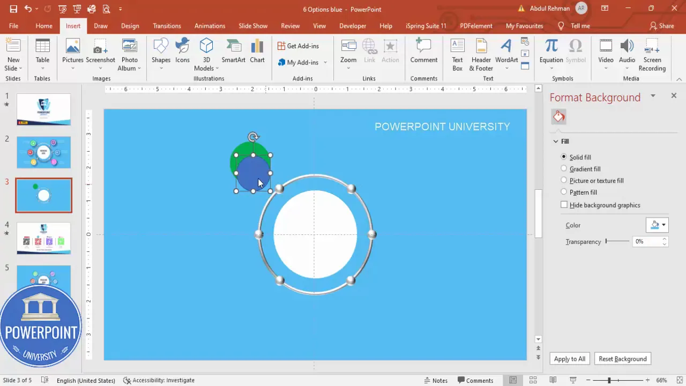The width and height of the screenshot is (686, 386).
Task: Toggle the Notes pane in status bar
Action: coord(436,380)
